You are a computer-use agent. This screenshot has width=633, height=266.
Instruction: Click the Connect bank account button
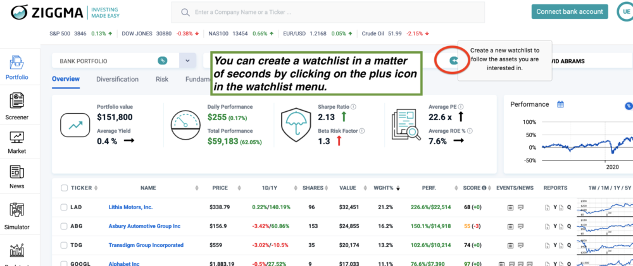[570, 11]
